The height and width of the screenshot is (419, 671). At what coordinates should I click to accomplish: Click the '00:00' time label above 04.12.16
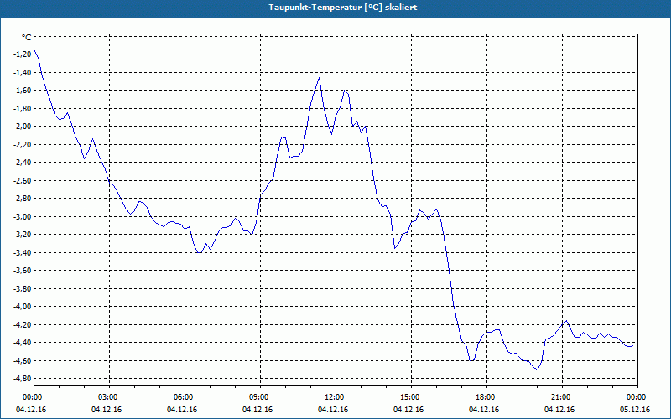[x=34, y=397]
